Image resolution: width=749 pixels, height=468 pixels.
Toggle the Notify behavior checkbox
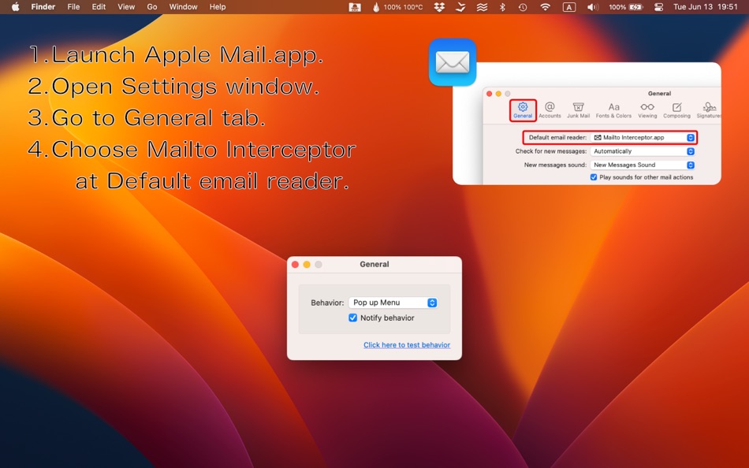pyautogui.click(x=352, y=318)
